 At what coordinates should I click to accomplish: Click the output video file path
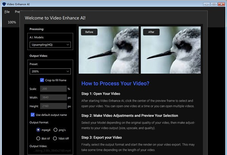point(52,151)
